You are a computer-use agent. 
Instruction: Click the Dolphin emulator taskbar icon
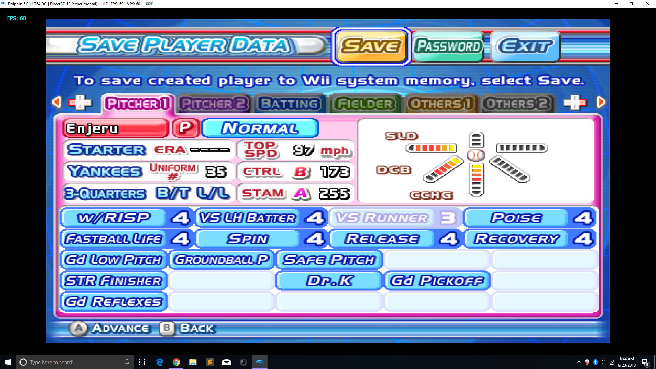tap(260, 362)
